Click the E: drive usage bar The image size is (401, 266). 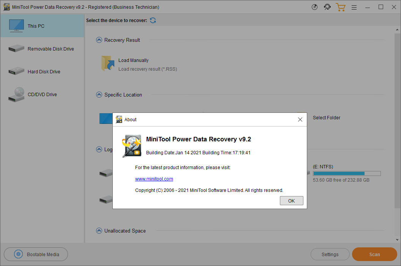click(347, 173)
